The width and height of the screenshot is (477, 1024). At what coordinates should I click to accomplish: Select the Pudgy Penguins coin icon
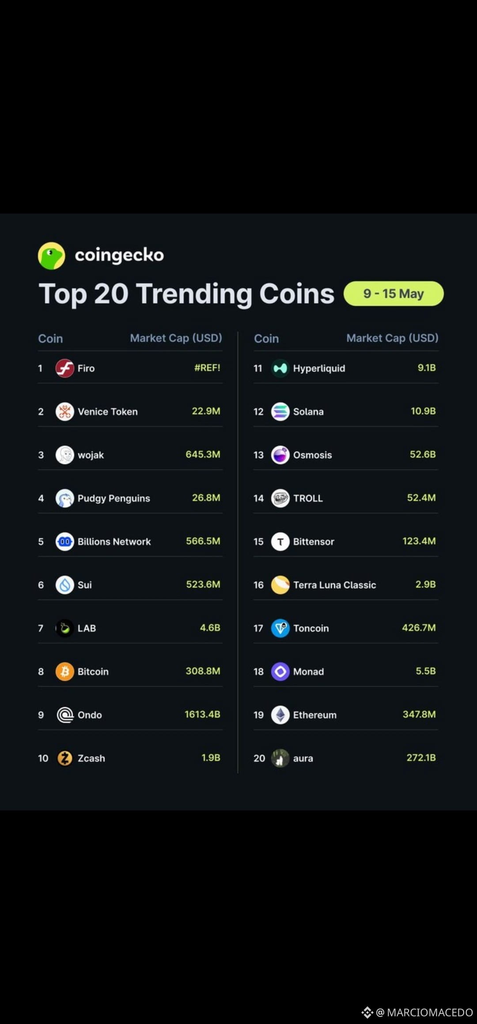coord(64,498)
